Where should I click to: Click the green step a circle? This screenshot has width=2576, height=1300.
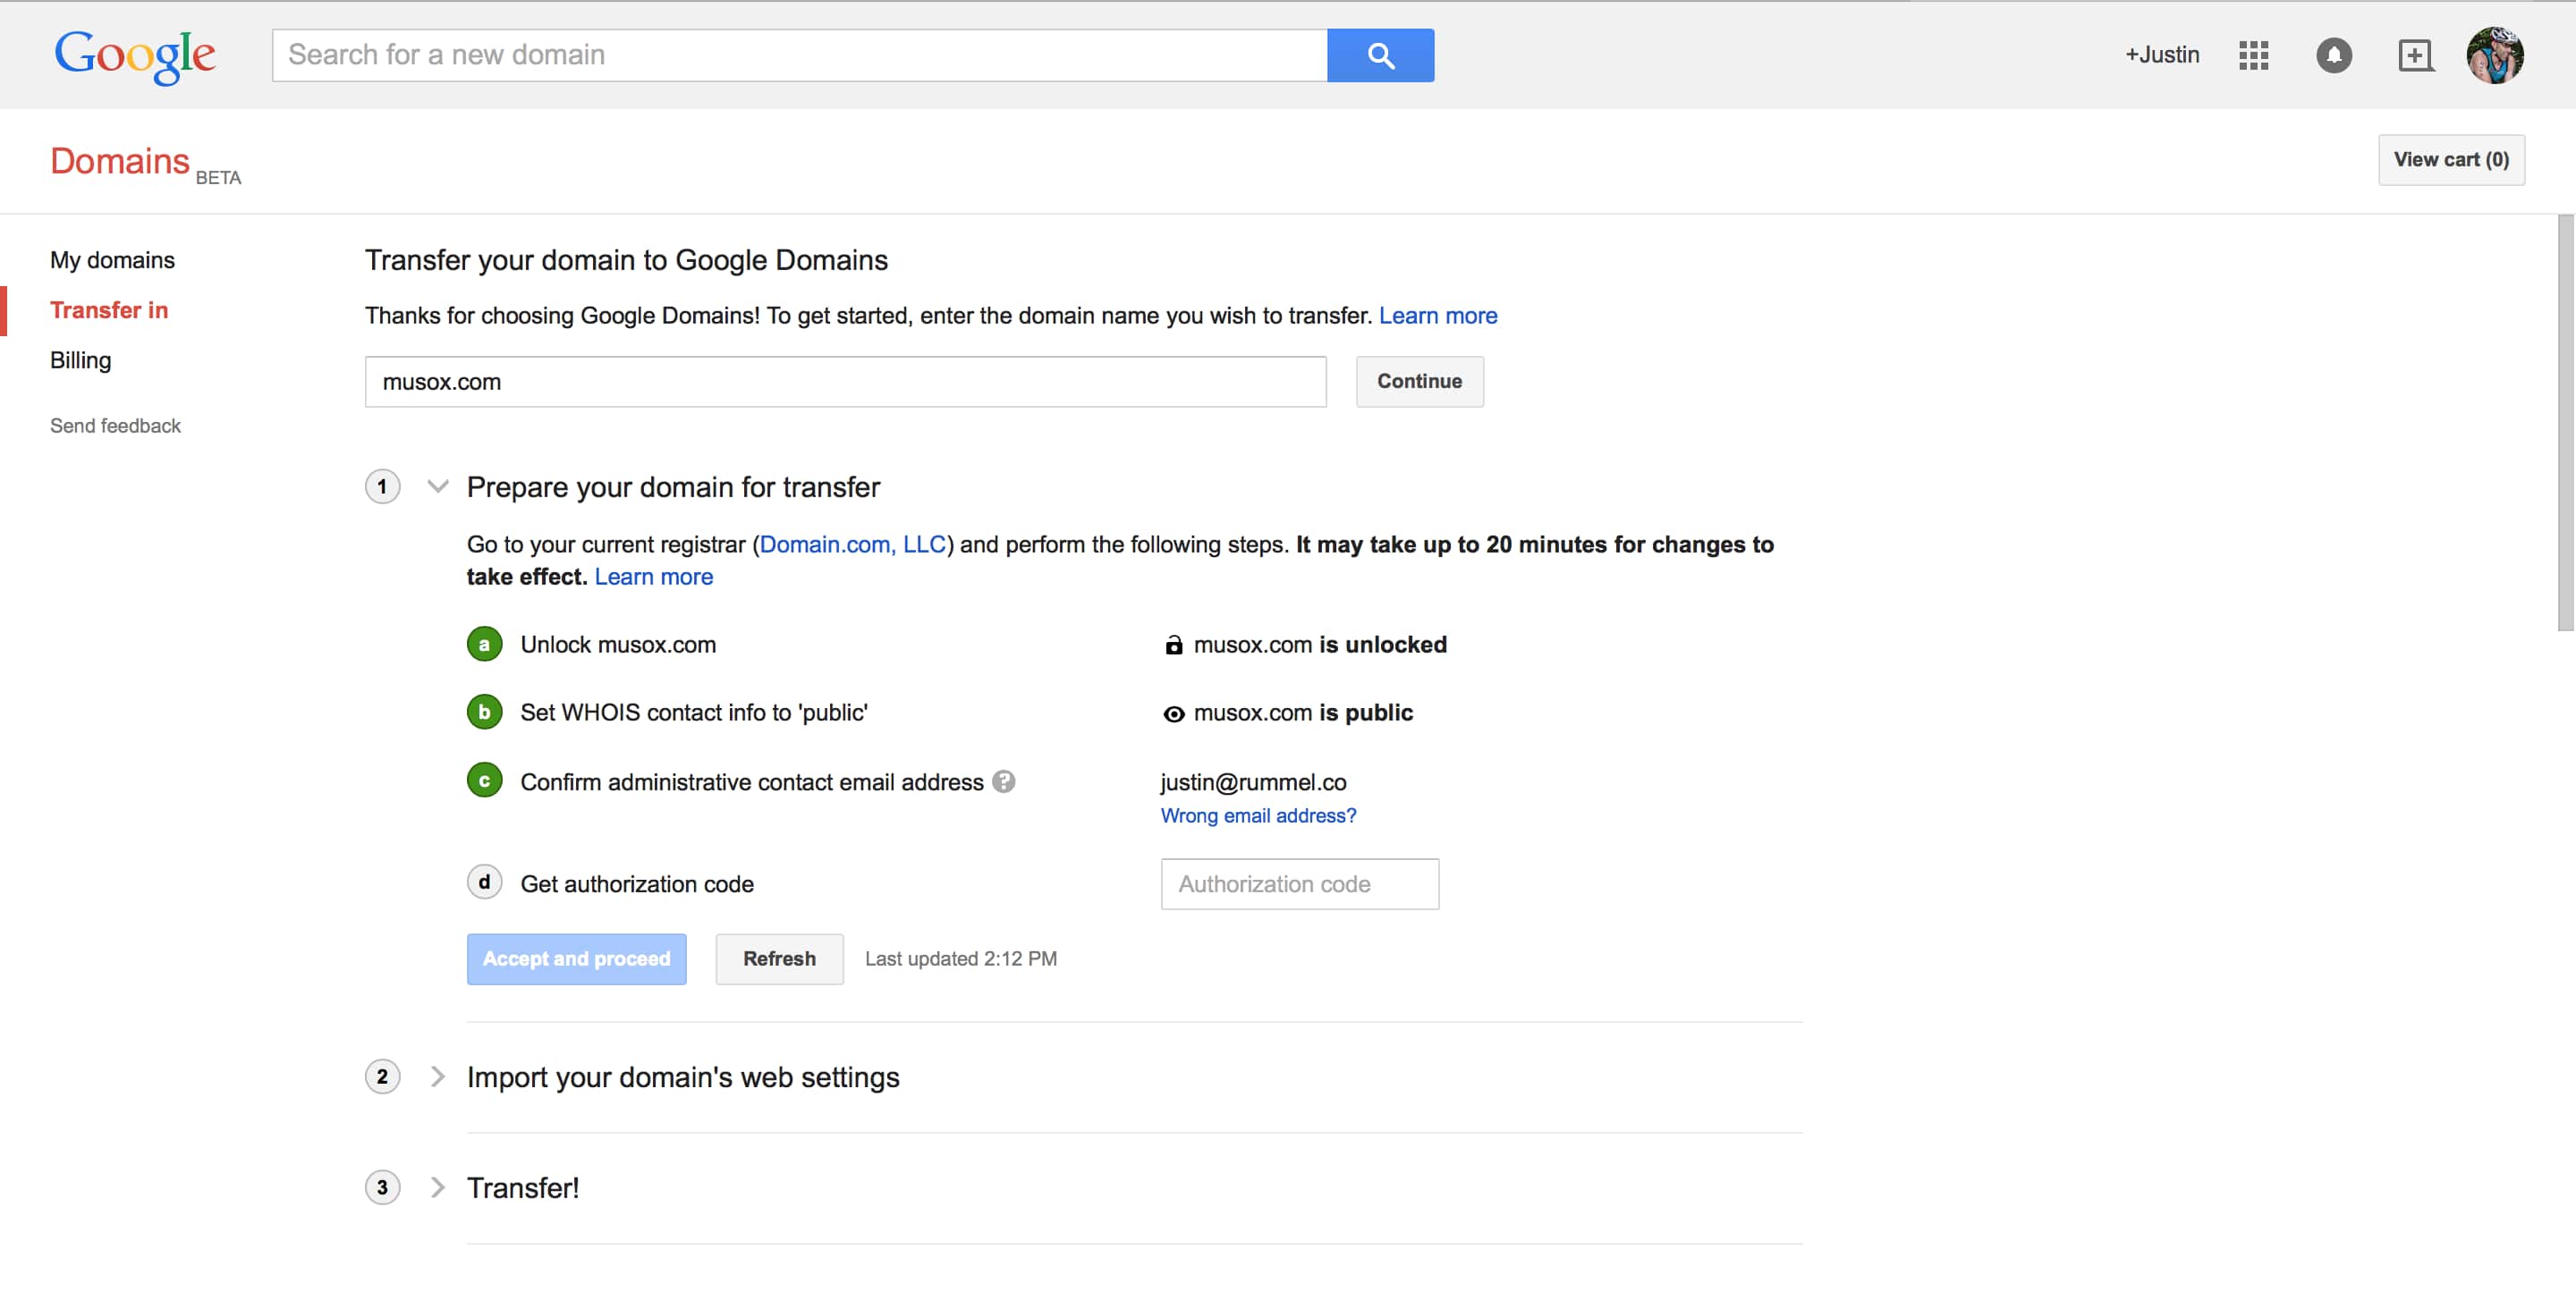pos(484,645)
